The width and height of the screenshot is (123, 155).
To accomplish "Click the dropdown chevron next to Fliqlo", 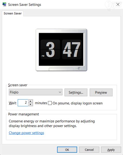I will point(60,92).
